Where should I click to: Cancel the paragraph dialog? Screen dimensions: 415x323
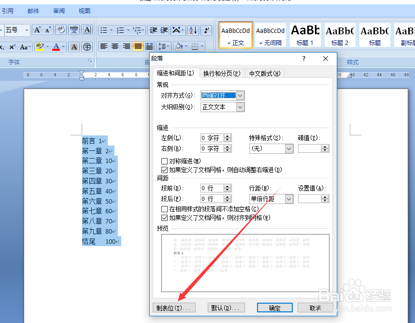(x=315, y=308)
